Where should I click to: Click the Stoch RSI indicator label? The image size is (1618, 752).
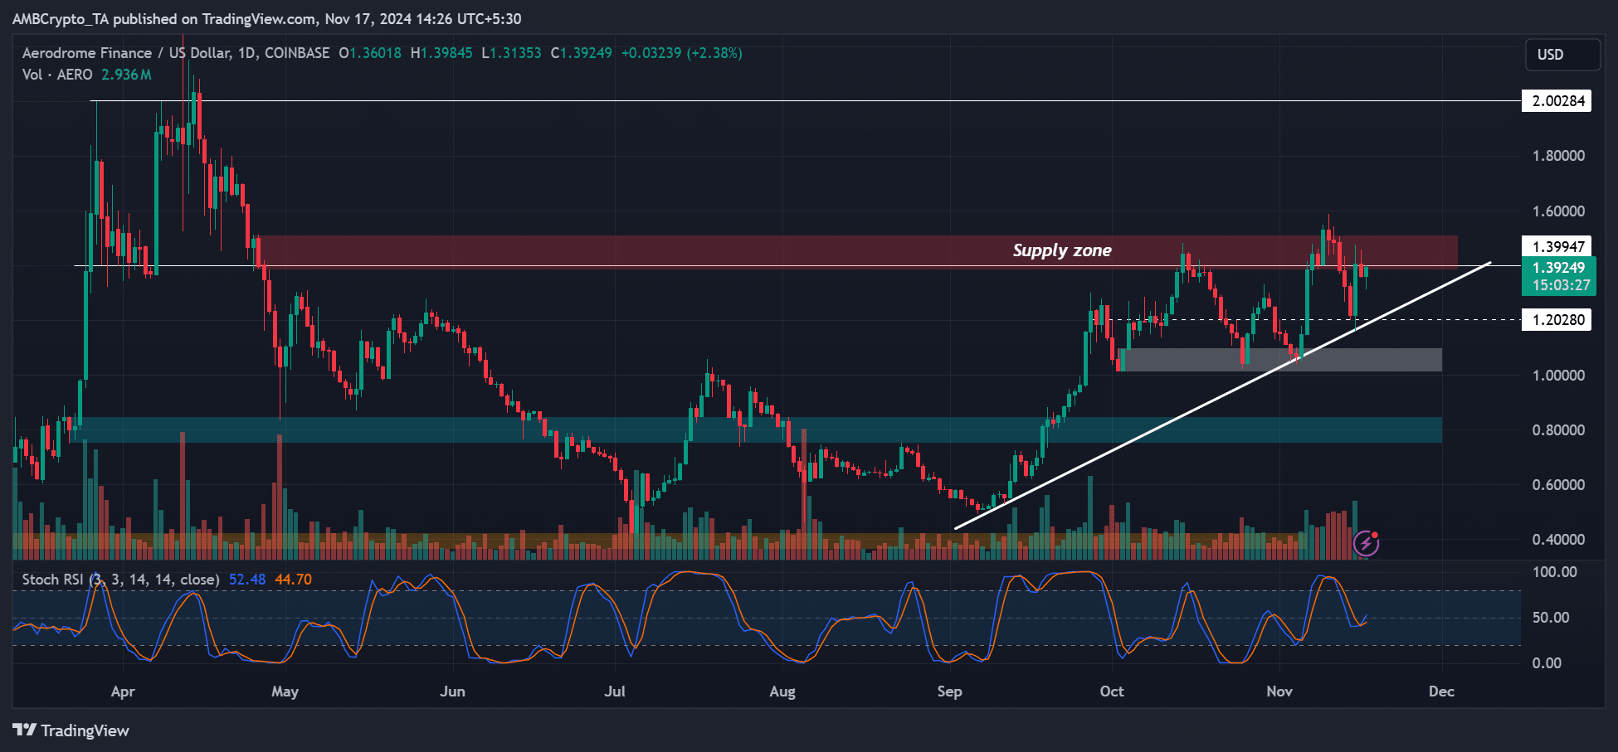pyautogui.click(x=120, y=580)
